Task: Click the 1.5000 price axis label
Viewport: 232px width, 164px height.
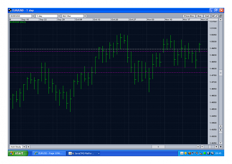Action: pyautogui.click(x=213, y=42)
